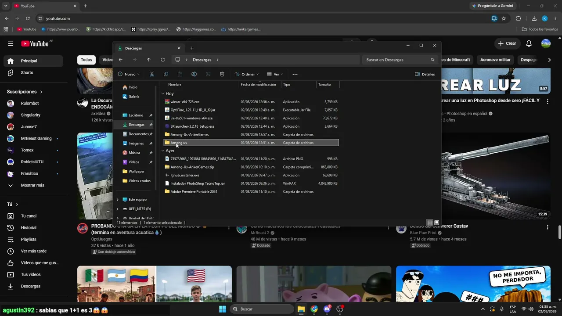Bookmark this page with the Chrome star

point(504,18)
